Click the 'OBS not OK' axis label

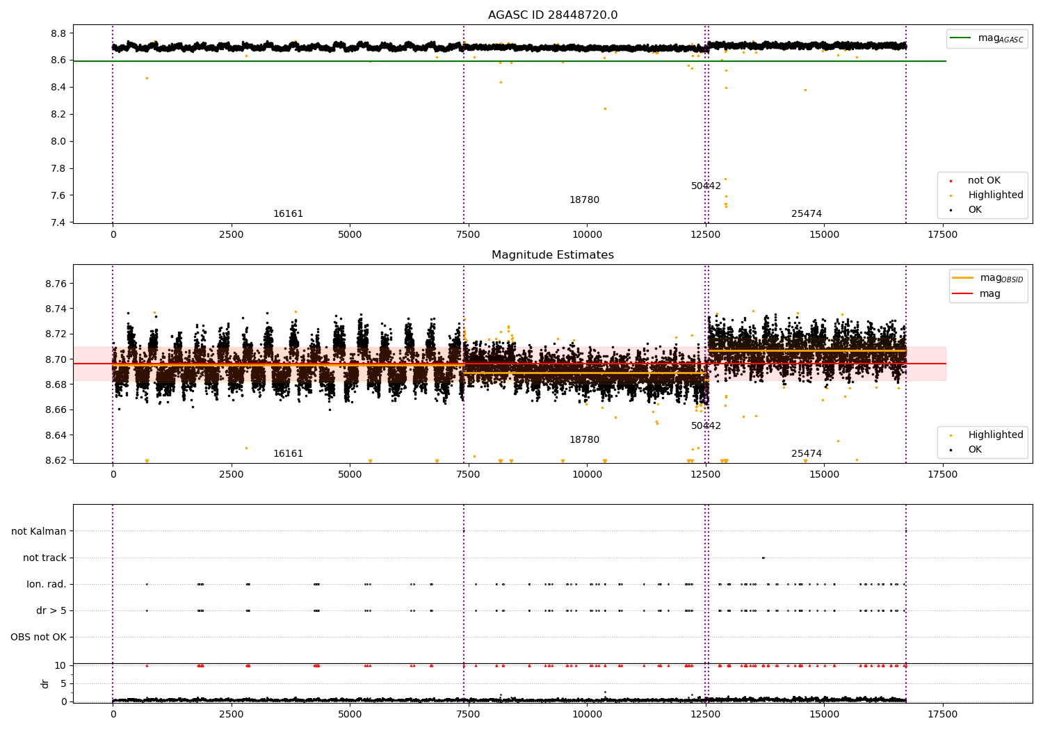pyautogui.click(x=39, y=638)
